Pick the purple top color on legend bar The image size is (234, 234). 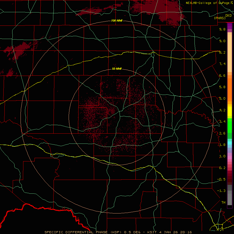click(230, 26)
